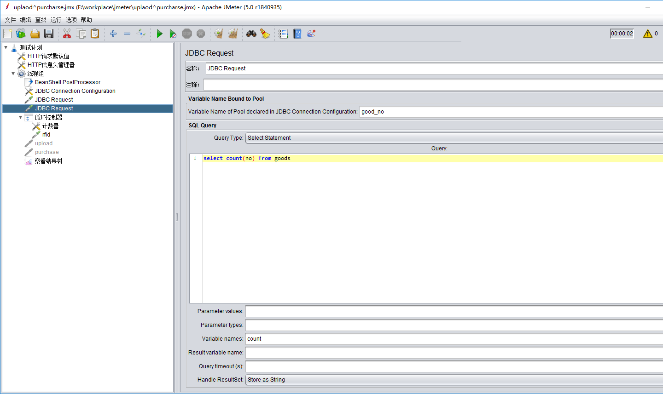Open Search with binoculars icon

click(251, 34)
